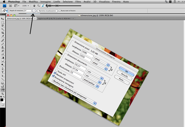Open the Finestra menu

(x=116, y=2)
